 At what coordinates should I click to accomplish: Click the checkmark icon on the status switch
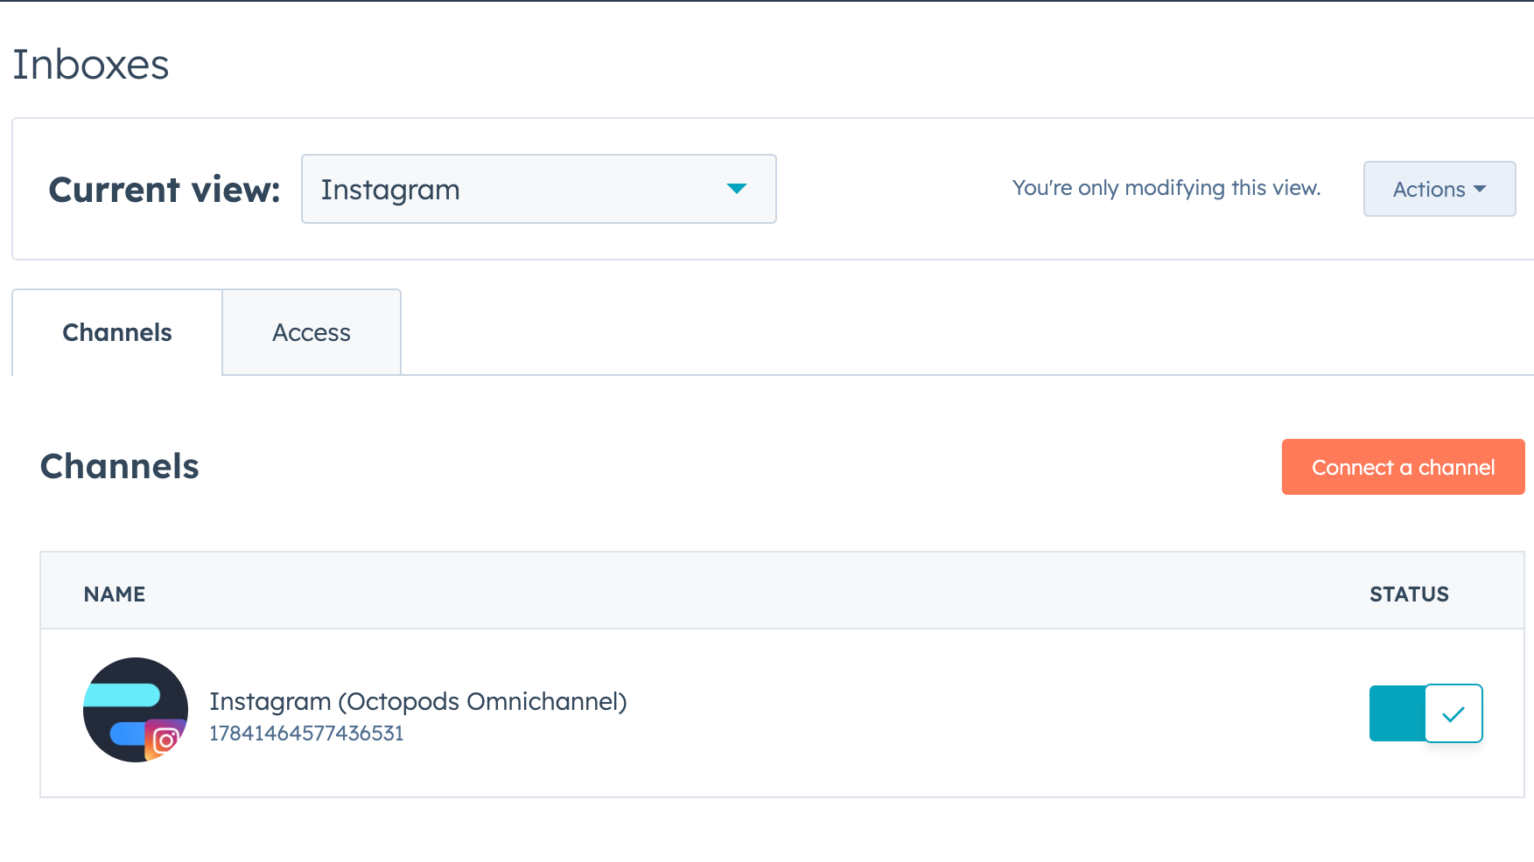[1453, 713]
